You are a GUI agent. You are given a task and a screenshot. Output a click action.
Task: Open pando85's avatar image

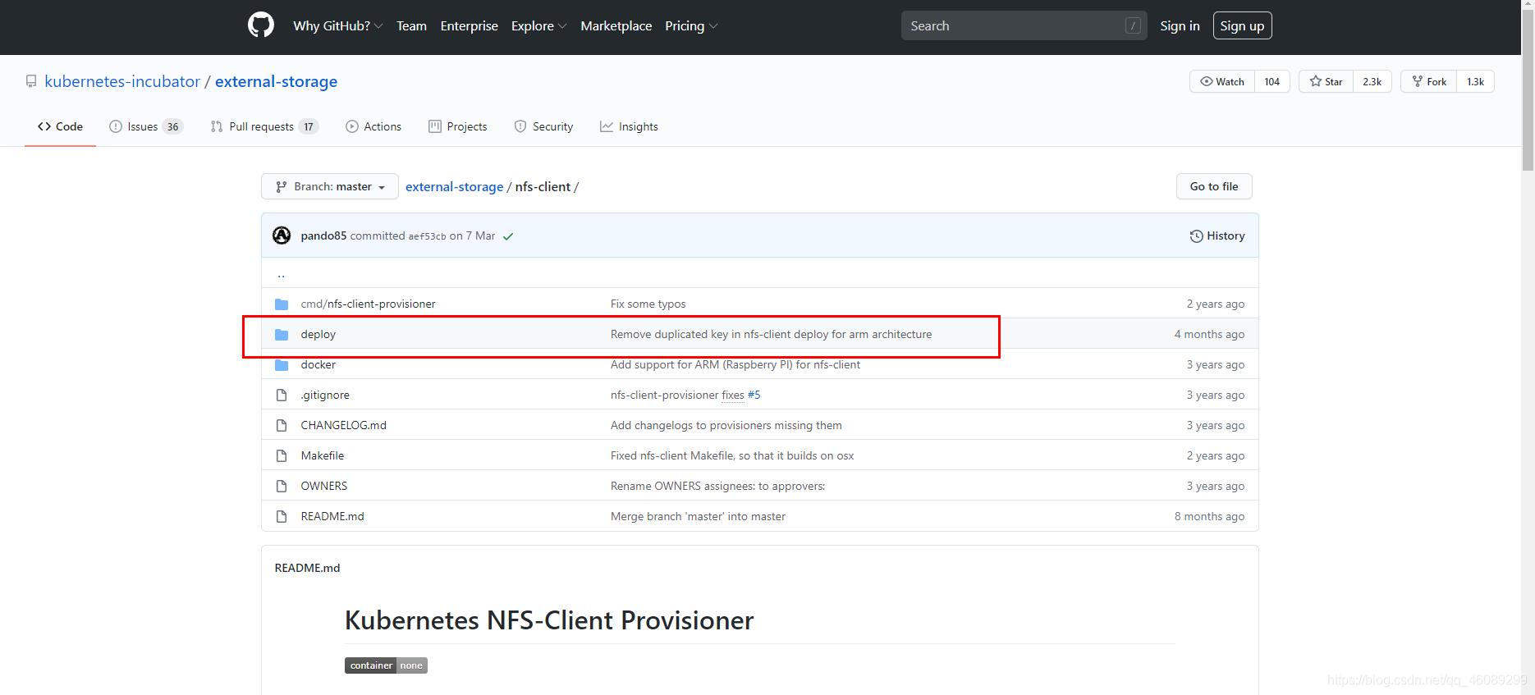[x=282, y=235]
